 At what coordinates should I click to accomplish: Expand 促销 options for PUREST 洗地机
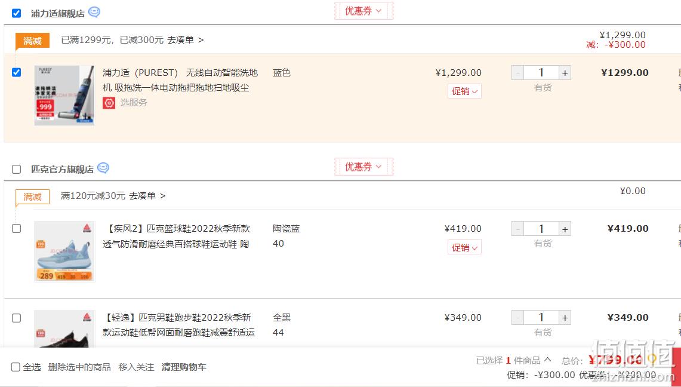(464, 91)
